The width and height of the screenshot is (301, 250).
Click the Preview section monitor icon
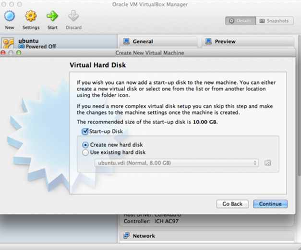click(x=208, y=41)
